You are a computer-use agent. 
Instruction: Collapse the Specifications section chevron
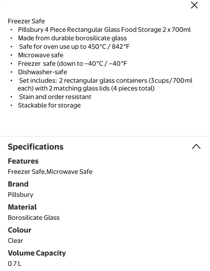[196, 147]
